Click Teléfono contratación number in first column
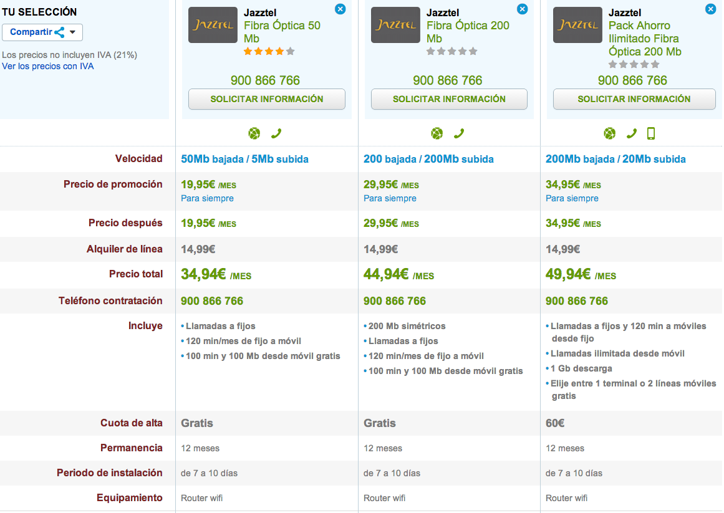Screen dimensions: 724x513 212,301
